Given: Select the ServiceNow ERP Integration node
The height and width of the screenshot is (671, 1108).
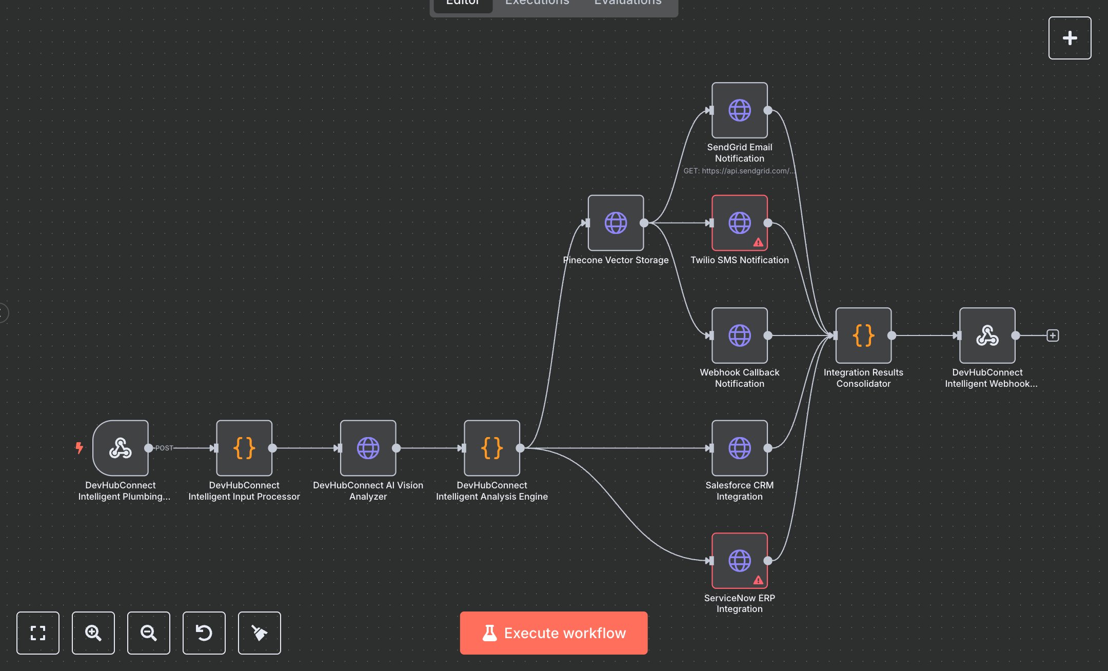Looking at the screenshot, I should point(739,561).
